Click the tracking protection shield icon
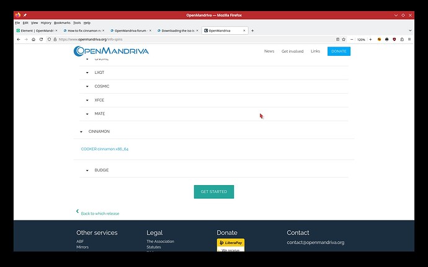The width and height of the screenshot is (428, 267). pyautogui.click(x=49, y=39)
